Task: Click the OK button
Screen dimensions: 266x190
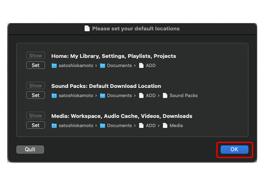Action: tap(234, 150)
